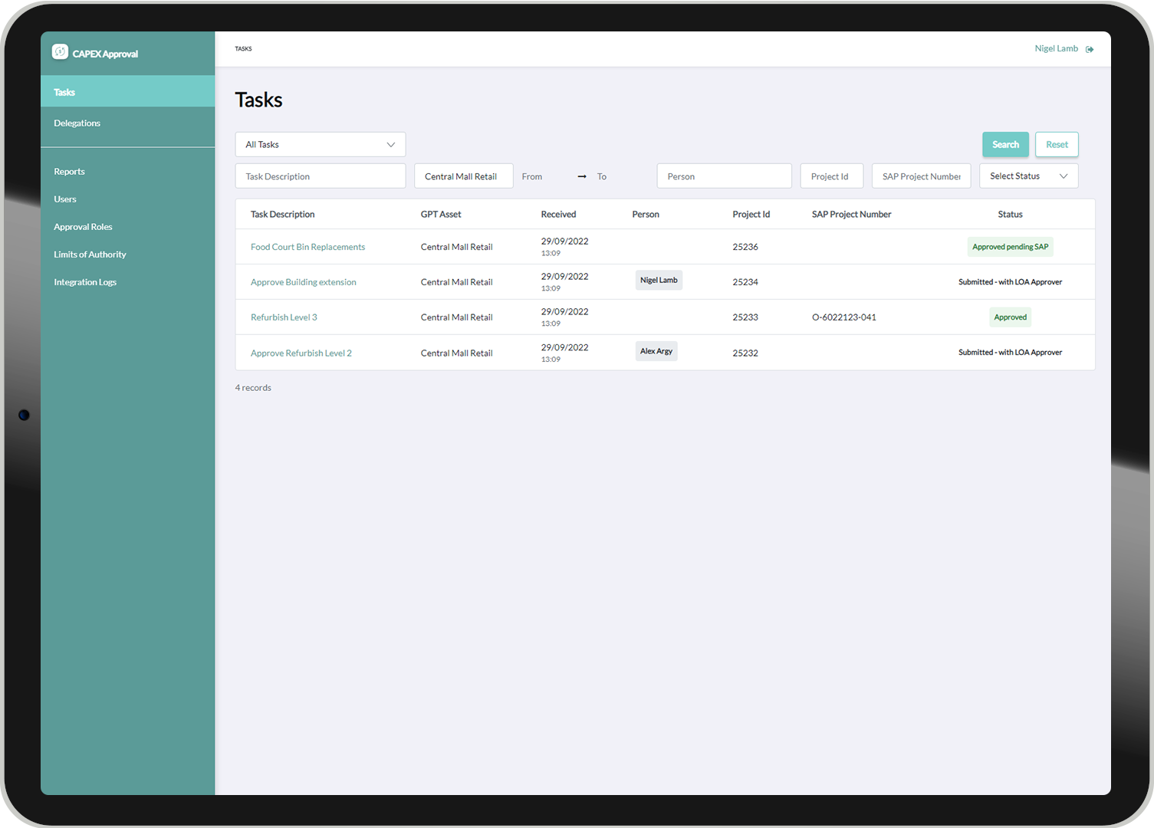Click the arrow icon between From and To
1154x828 pixels.
582,176
